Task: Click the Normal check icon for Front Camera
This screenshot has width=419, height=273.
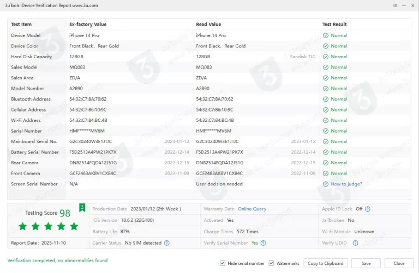Action: coord(326,173)
